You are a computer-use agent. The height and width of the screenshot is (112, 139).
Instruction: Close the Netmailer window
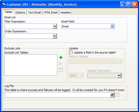[135, 4]
